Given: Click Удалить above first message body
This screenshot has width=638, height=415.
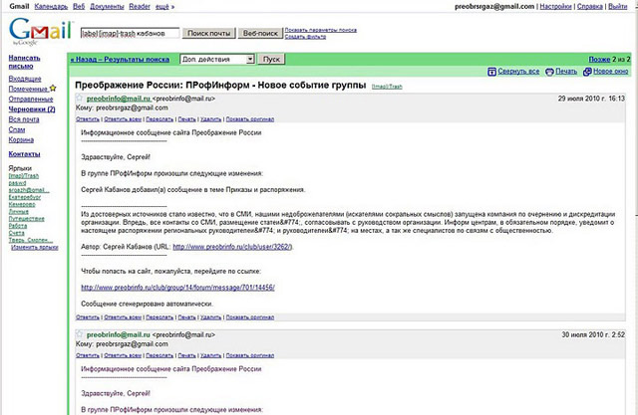Looking at the screenshot, I should [210, 119].
